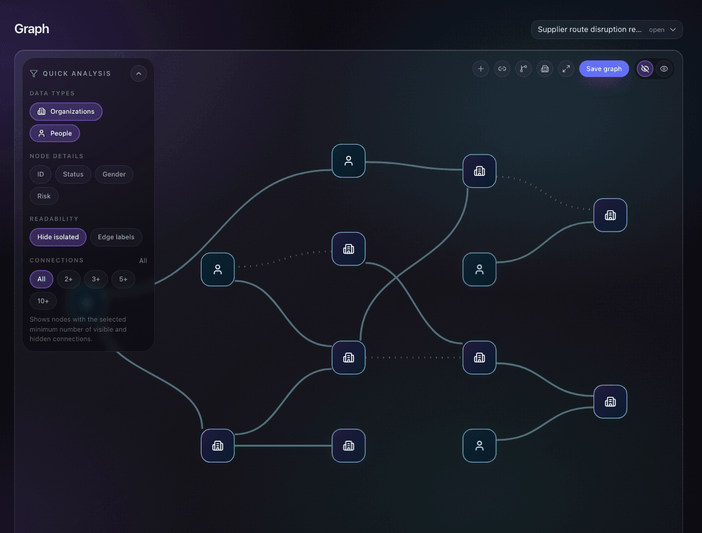Enable the Status node detail
This screenshot has height=533, width=702.
(73, 174)
